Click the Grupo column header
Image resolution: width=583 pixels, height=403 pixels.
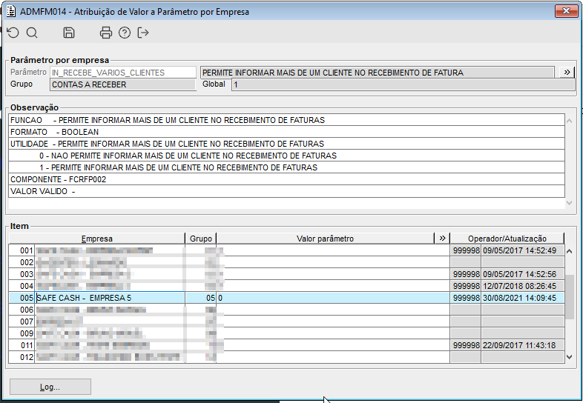201,239
